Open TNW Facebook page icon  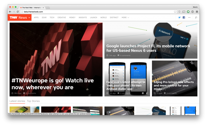(184, 17)
